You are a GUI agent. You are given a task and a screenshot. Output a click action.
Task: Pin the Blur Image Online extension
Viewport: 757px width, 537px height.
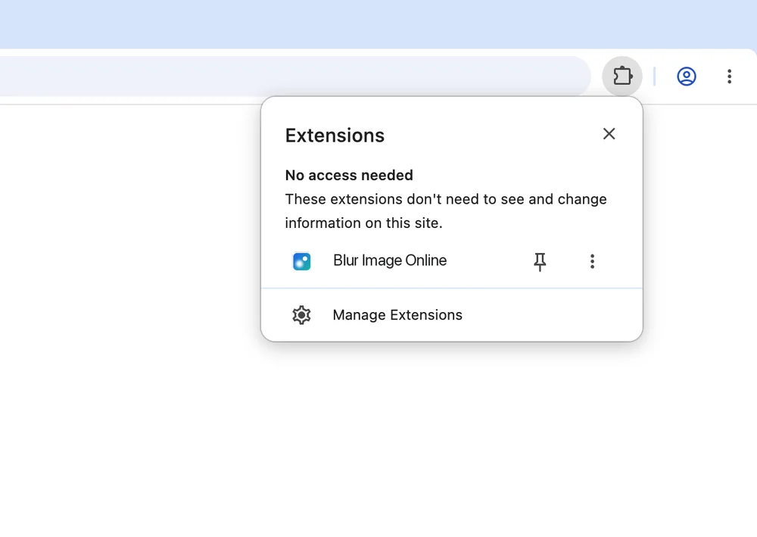coord(540,261)
